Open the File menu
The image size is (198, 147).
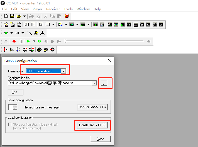click(x=4, y=9)
